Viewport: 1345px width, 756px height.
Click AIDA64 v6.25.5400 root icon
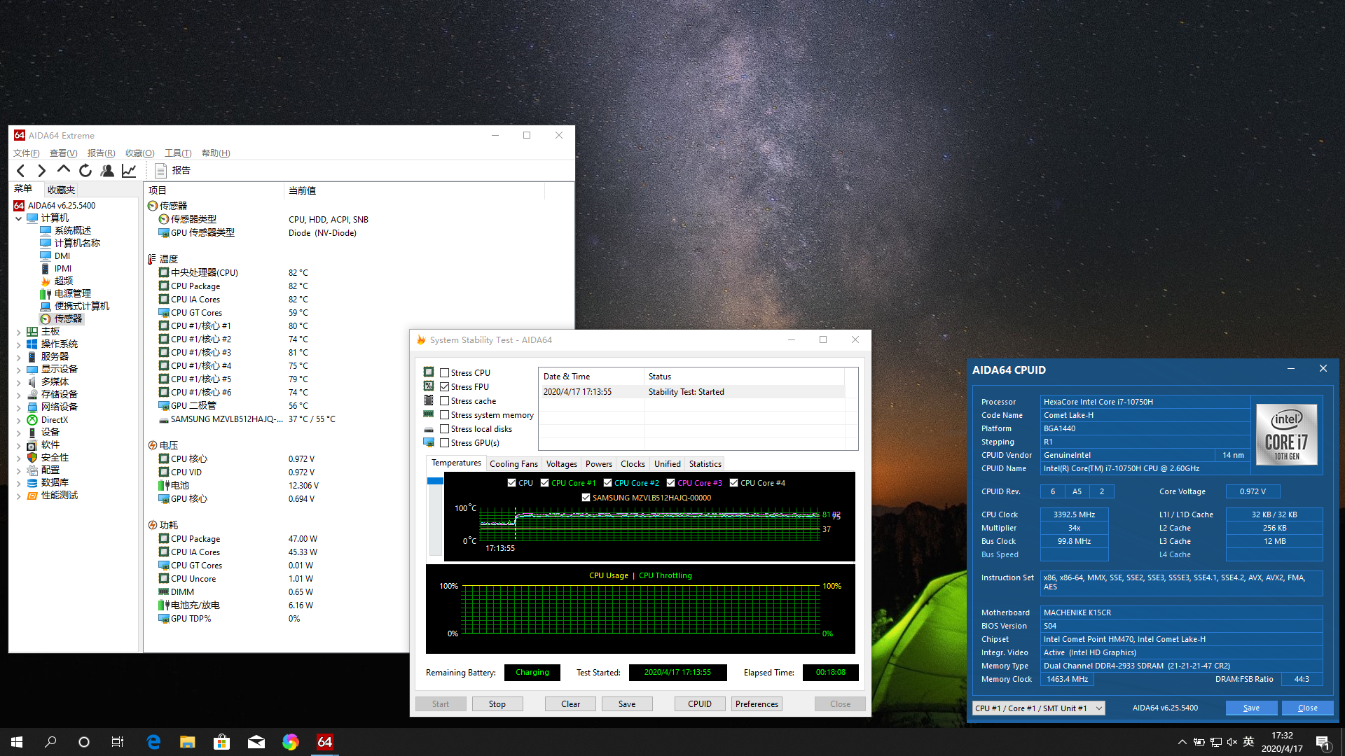click(x=20, y=205)
